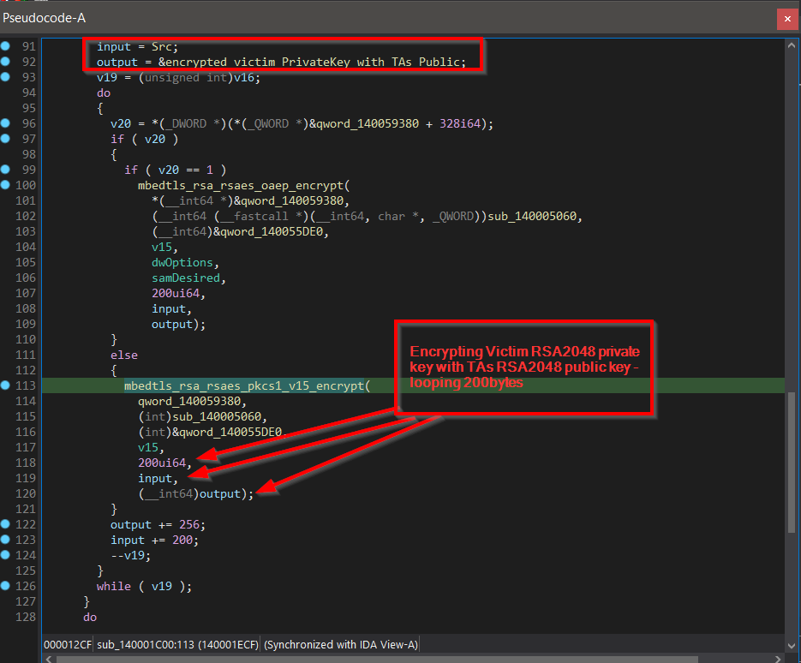Click Src variable on line 91

point(161,46)
